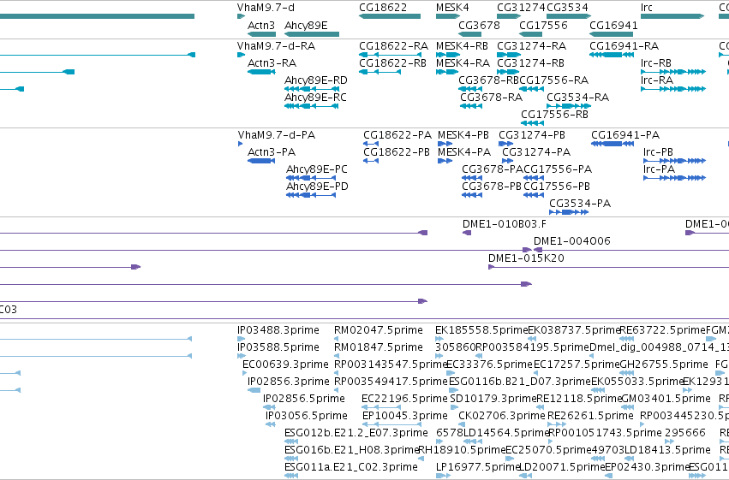Image resolution: width=729 pixels, height=480 pixels.
Task: Click EST IP03488.3prime label
Action: [278, 330]
